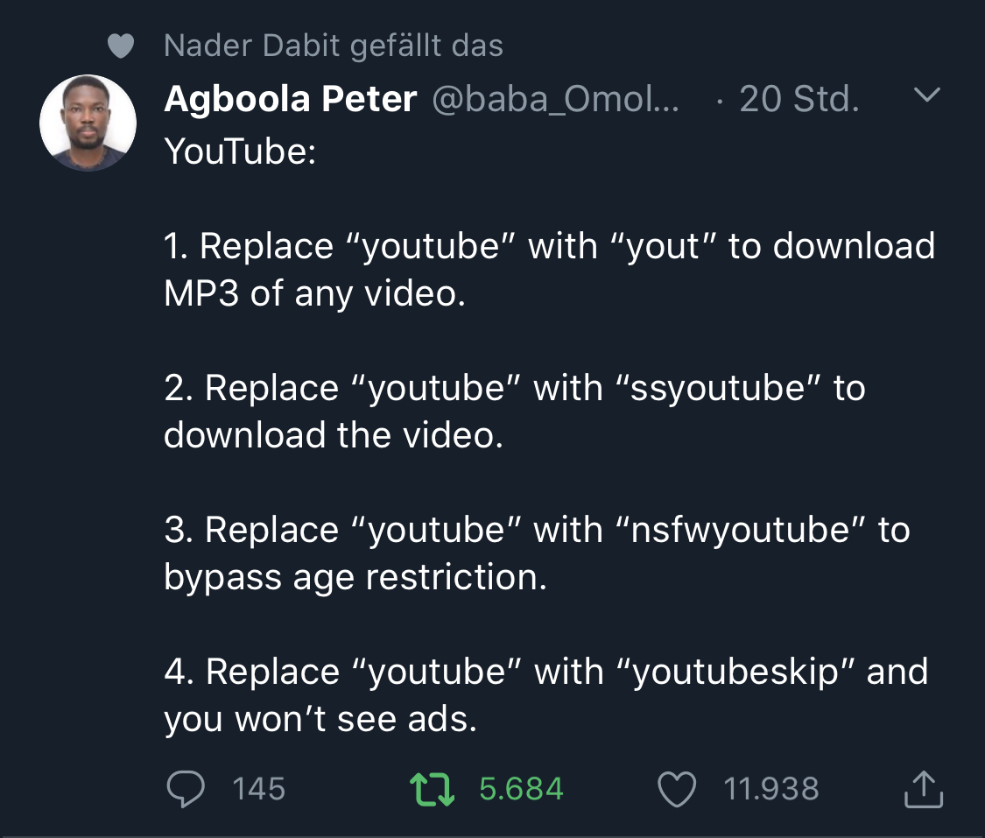Viewport: 985px width, 838px height.
Task: Expand tweet options with chevron arrow
Action: pos(926,95)
